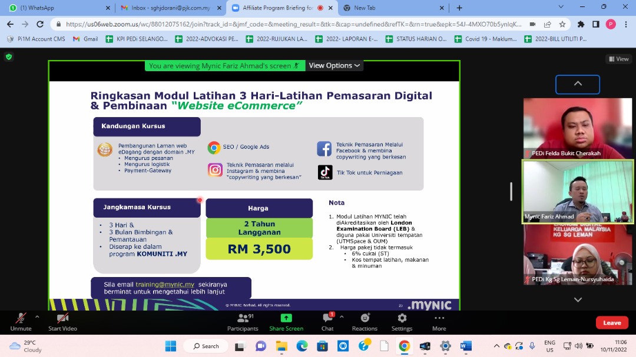Open the weather widget 29°C Cloudy
This screenshot has height=357, width=636.
point(25,346)
